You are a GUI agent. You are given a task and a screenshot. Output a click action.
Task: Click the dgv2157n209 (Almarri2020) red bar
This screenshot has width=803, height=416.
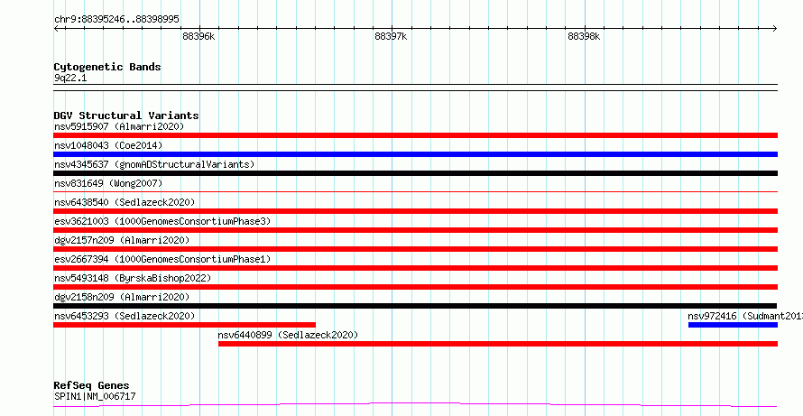coord(415,249)
